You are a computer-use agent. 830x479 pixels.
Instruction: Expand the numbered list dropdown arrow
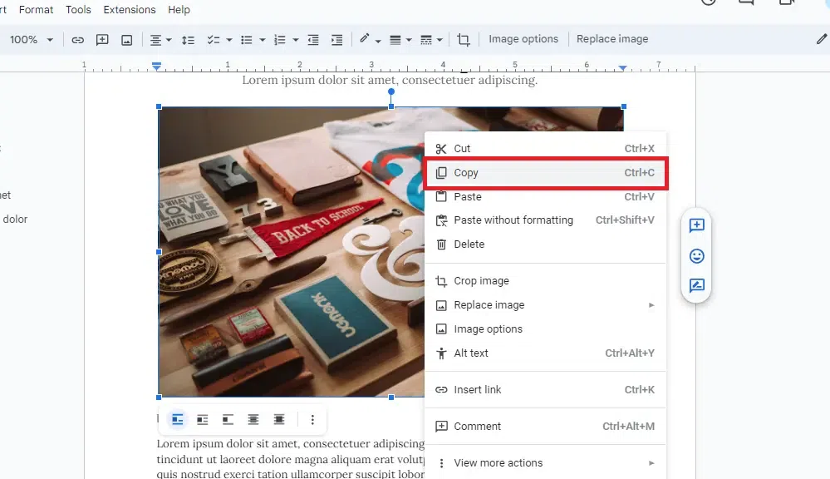296,40
